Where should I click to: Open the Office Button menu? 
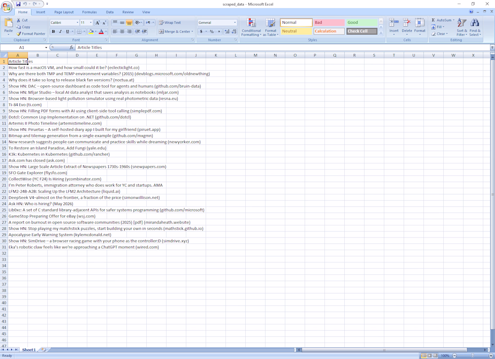click(6, 7)
